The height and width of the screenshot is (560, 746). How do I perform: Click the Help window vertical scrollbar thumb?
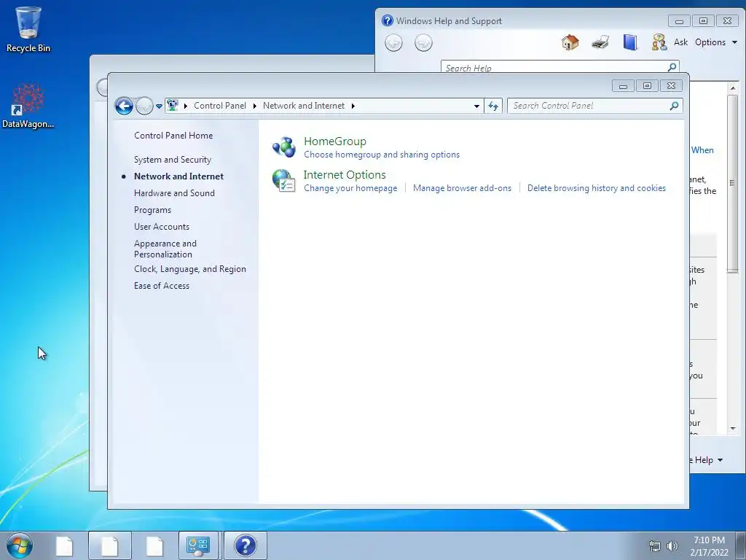click(732, 183)
